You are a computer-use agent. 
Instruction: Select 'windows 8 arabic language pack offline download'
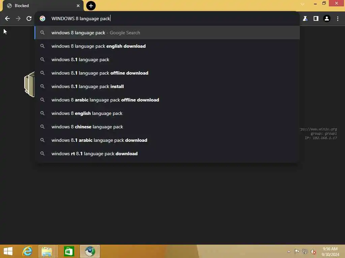pos(167,100)
